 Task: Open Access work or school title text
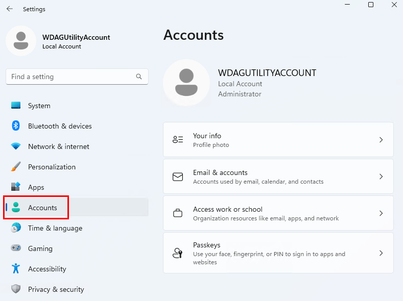228,209
